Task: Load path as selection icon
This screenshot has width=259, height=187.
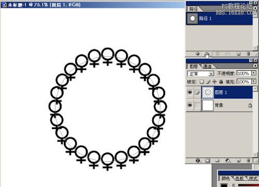Action: [218, 54]
